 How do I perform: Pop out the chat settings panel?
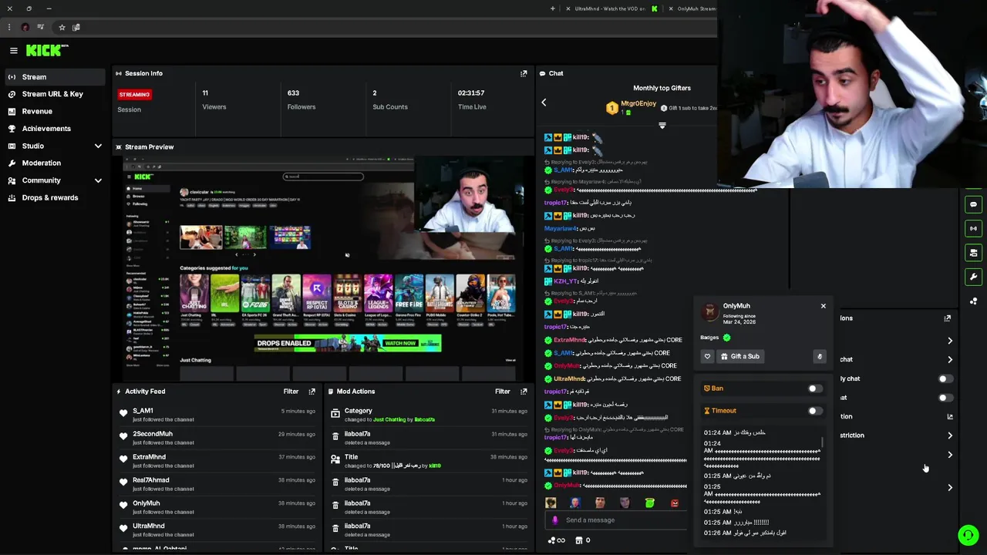pos(948,318)
